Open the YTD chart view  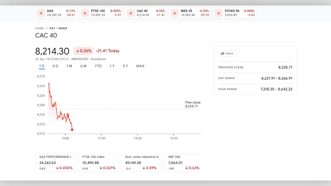pyautogui.click(x=98, y=66)
